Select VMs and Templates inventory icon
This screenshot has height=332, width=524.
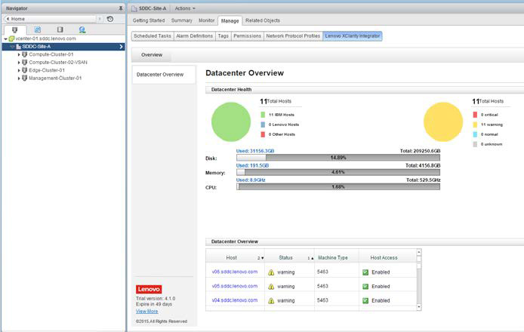click(38, 29)
